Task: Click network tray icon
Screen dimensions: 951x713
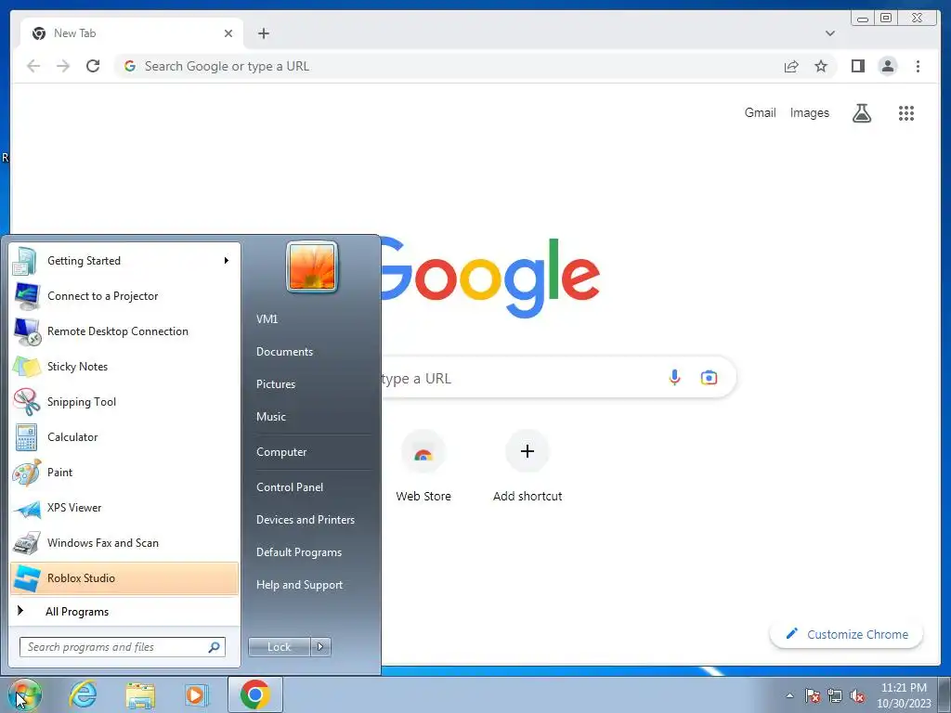Action: click(835, 695)
